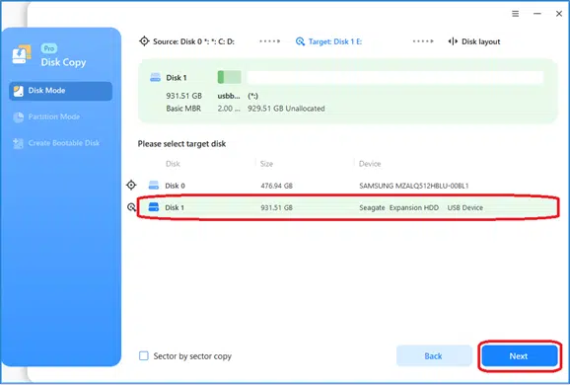Go to Target: Disk 1 E: step
This screenshot has height=385, width=570.
(x=335, y=41)
